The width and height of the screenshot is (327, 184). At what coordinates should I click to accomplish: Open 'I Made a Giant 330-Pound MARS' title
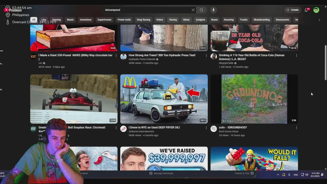(x=75, y=57)
